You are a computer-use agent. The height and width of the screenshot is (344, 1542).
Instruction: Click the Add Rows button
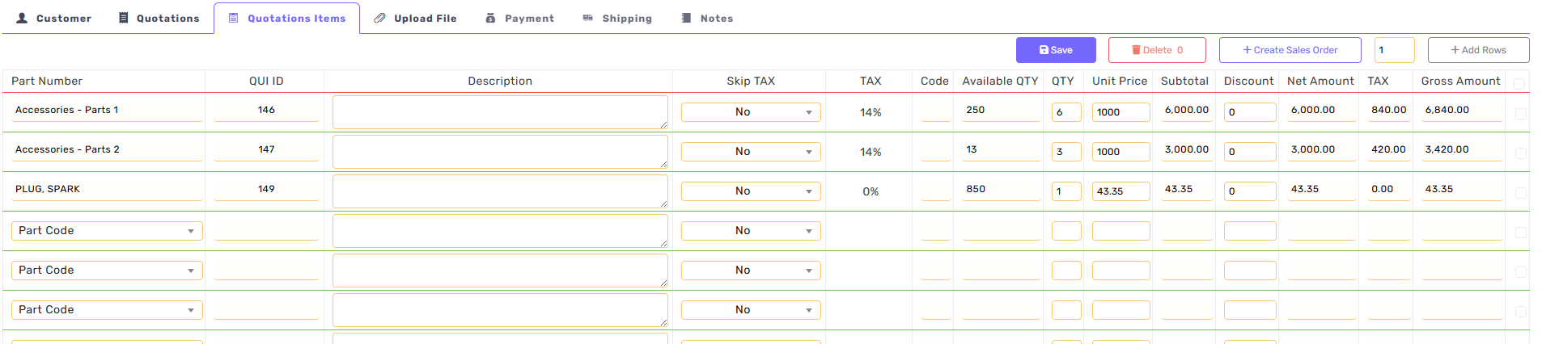click(x=1478, y=50)
